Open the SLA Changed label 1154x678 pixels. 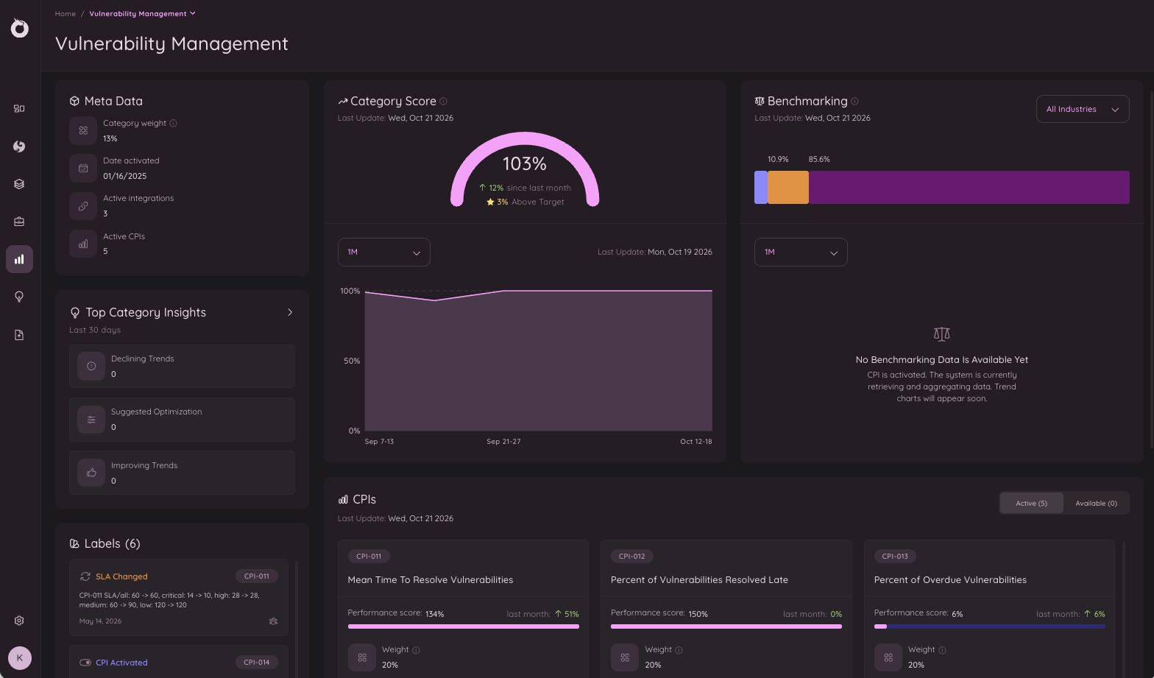(179, 597)
